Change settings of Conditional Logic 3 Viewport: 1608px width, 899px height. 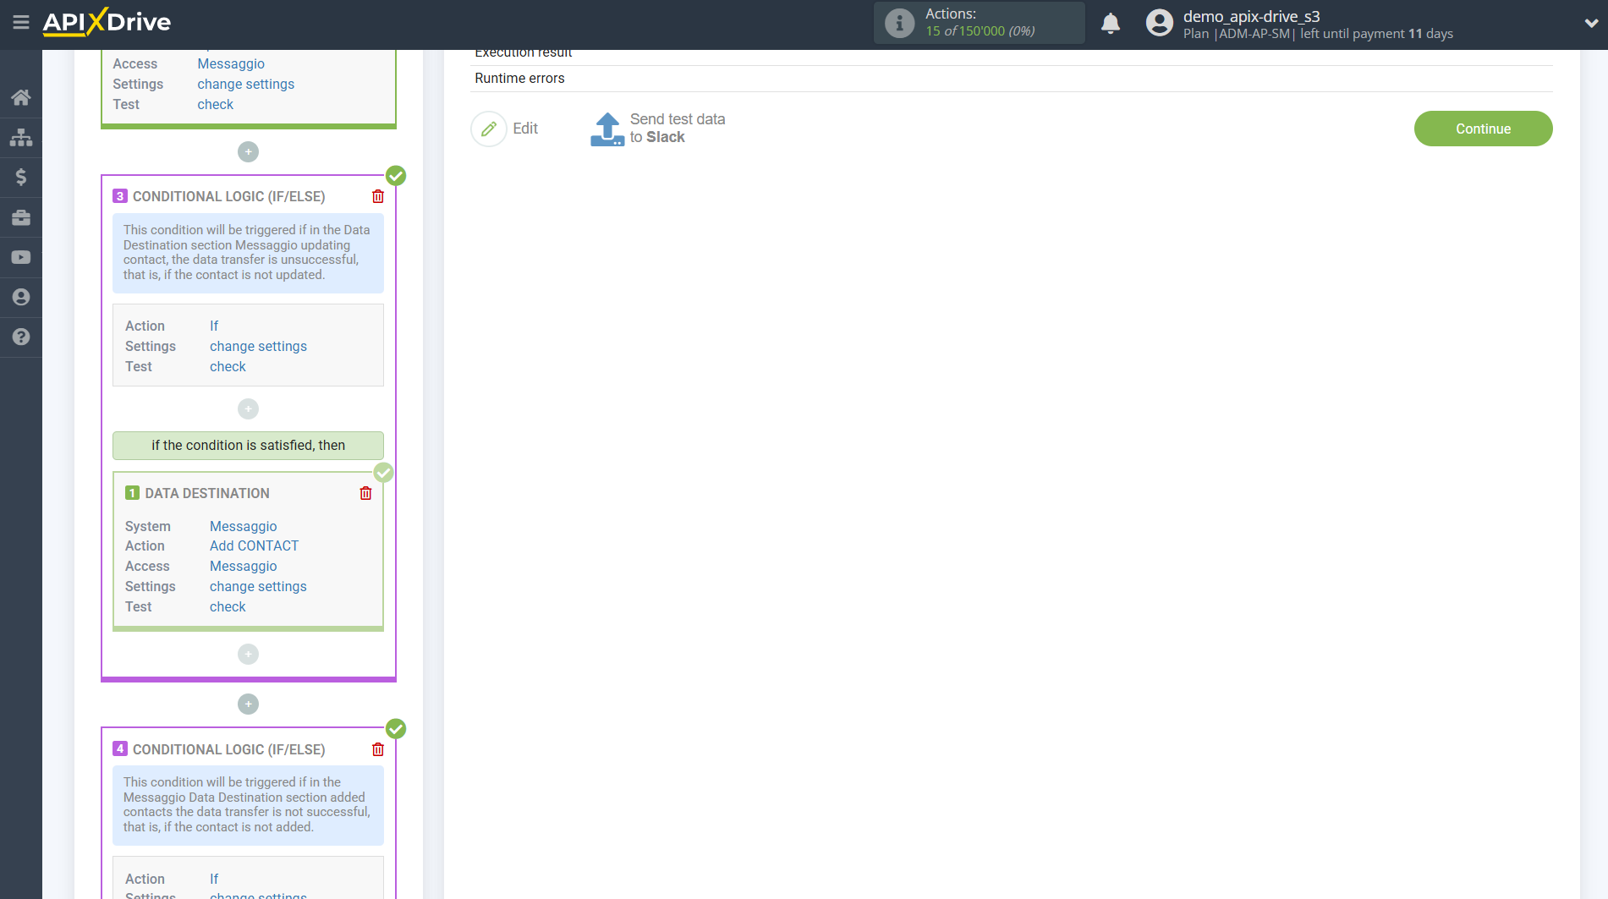click(x=258, y=346)
